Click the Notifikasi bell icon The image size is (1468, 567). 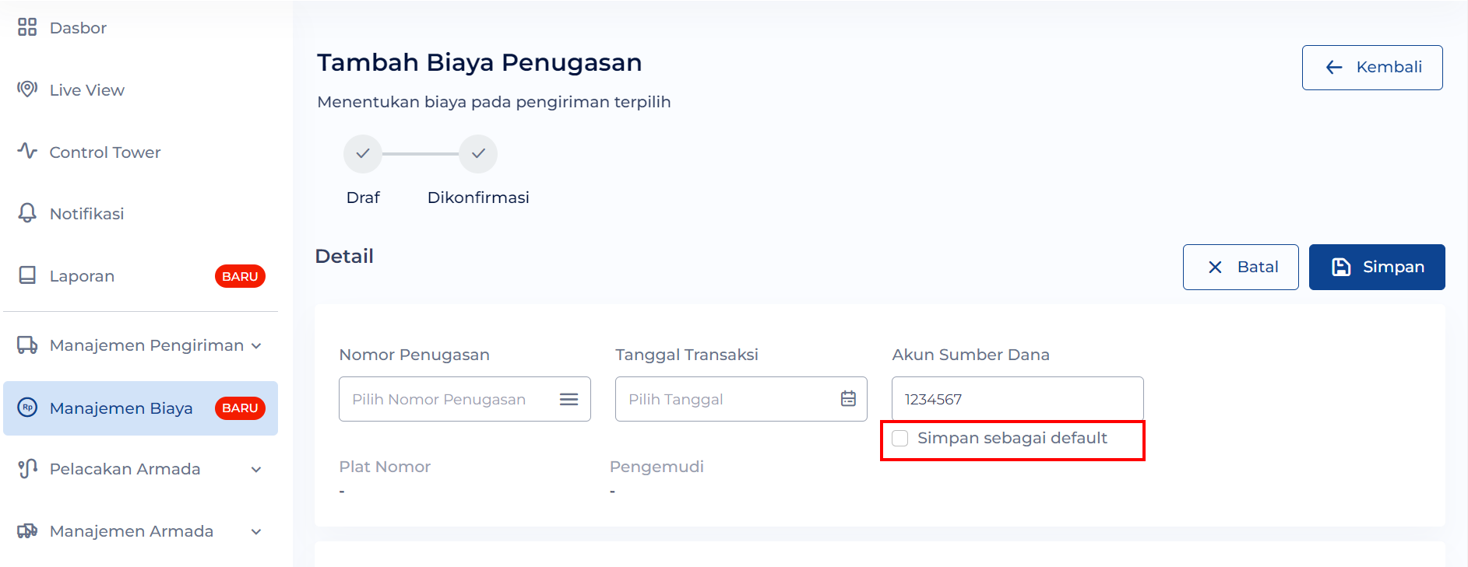pos(27,213)
